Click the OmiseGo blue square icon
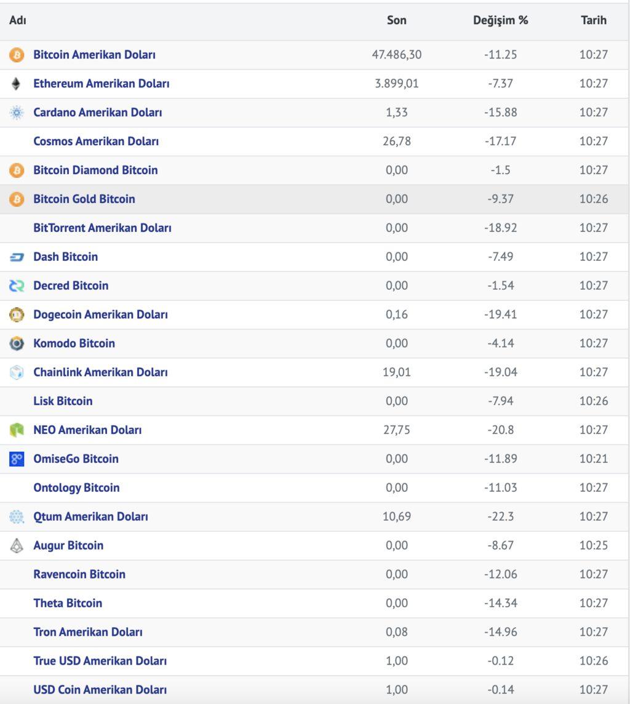Image resolution: width=630 pixels, height=704 pixels. [x=17, y=459]
